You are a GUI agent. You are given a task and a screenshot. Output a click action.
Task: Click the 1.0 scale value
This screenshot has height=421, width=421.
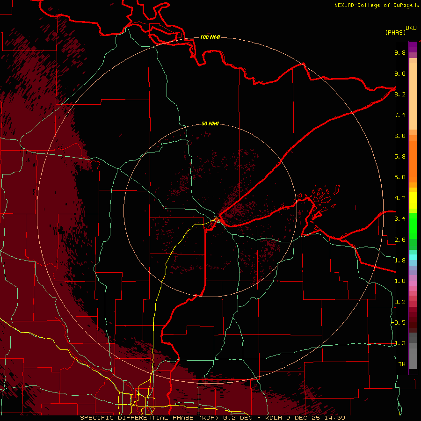[x=400, y=281]
